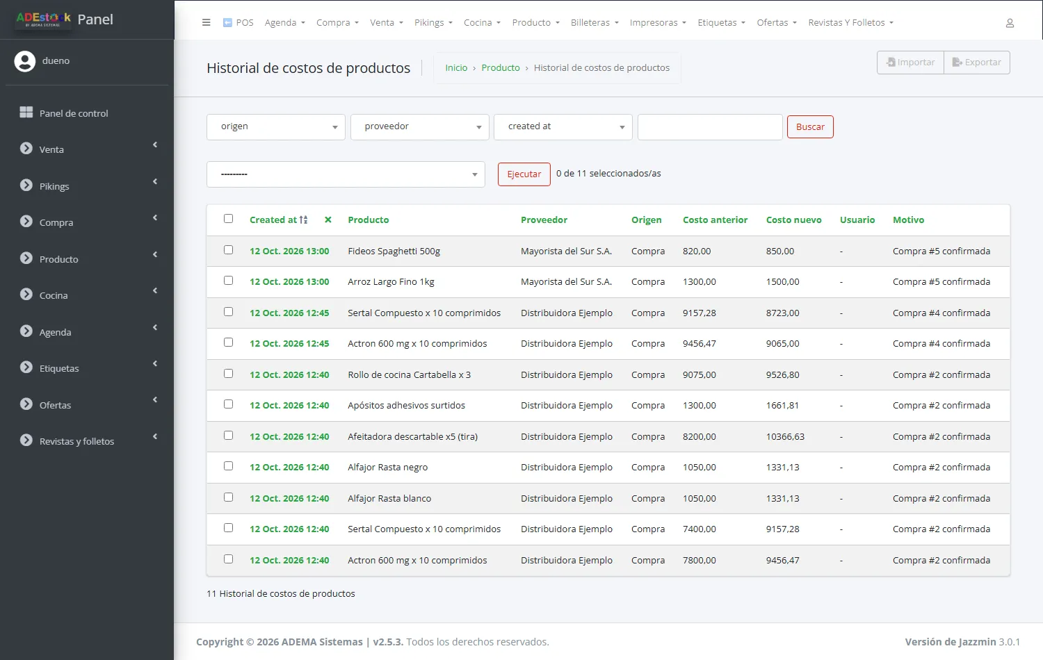Click the Etiquetas sidebar circle icon
The image size is (1043, 660).
[26, 368]
